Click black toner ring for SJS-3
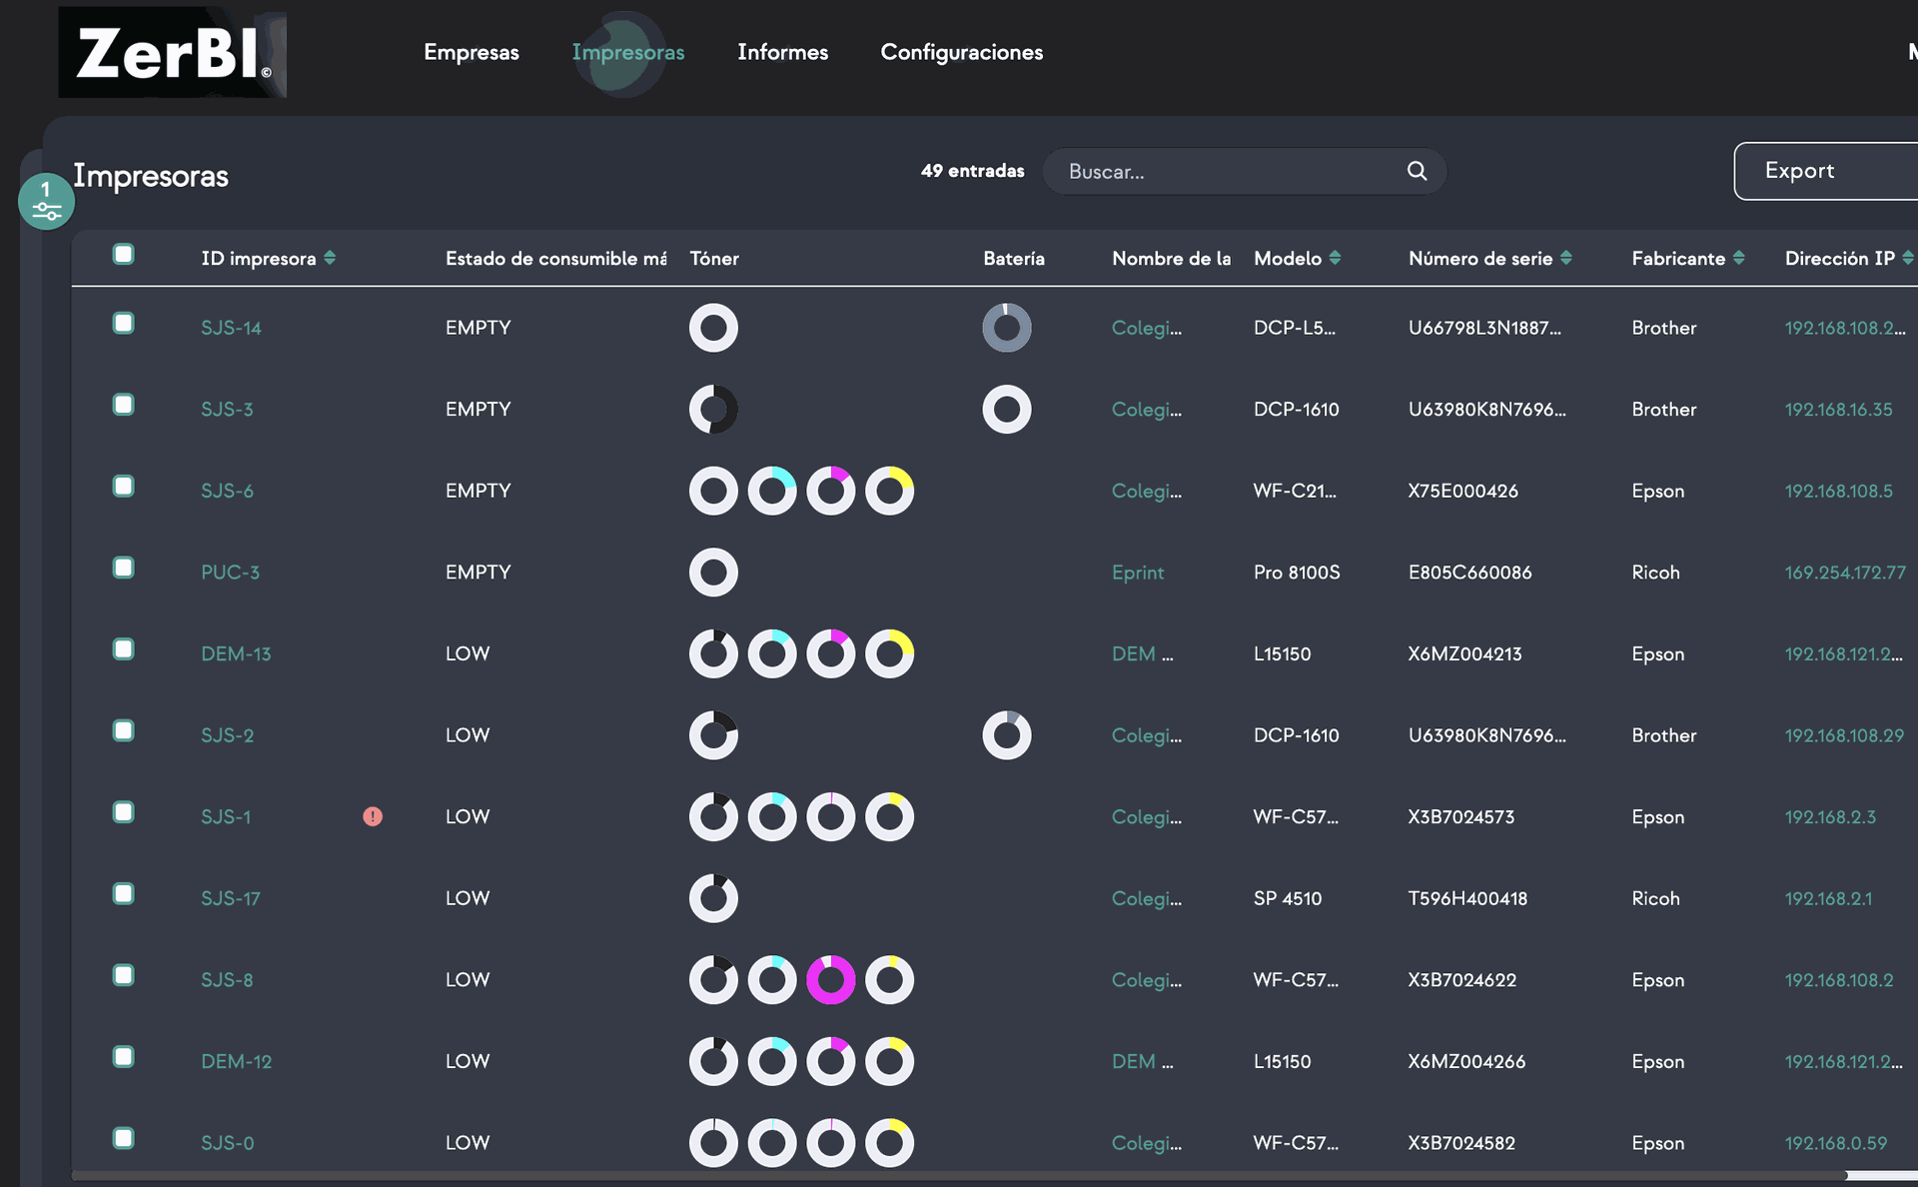This screenshot has width=1918, height=1187. pyautogui.click(x=713, y=409)
